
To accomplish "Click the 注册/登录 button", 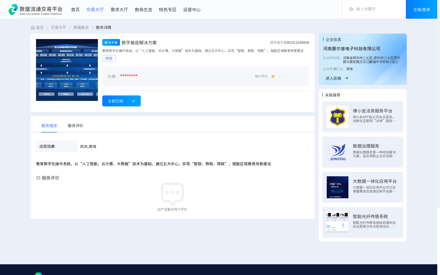I will point(422,9).
